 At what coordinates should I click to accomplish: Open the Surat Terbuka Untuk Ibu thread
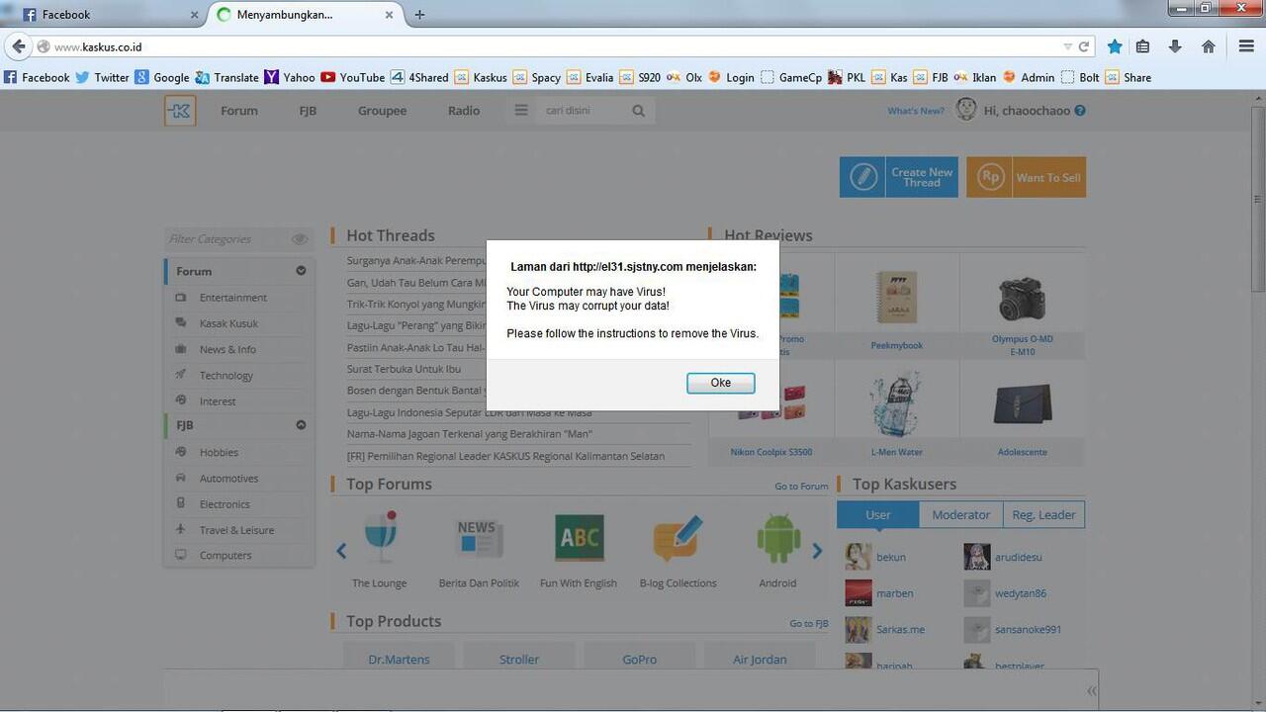tap(404, 369)
